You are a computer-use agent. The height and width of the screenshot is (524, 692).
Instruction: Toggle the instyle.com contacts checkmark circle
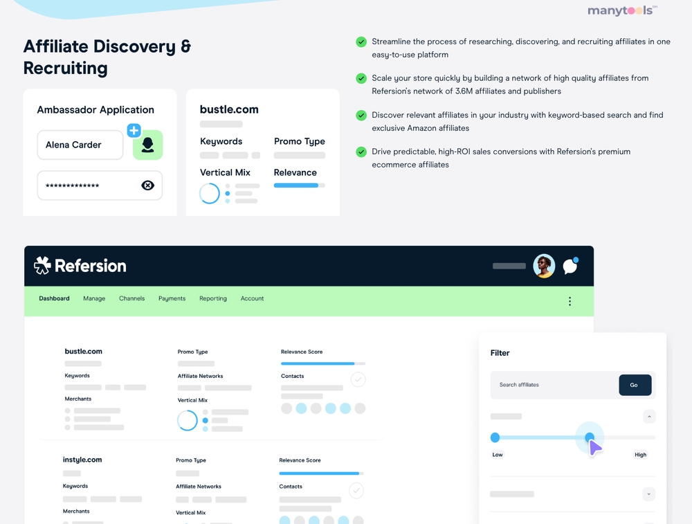tap(356, 491)
